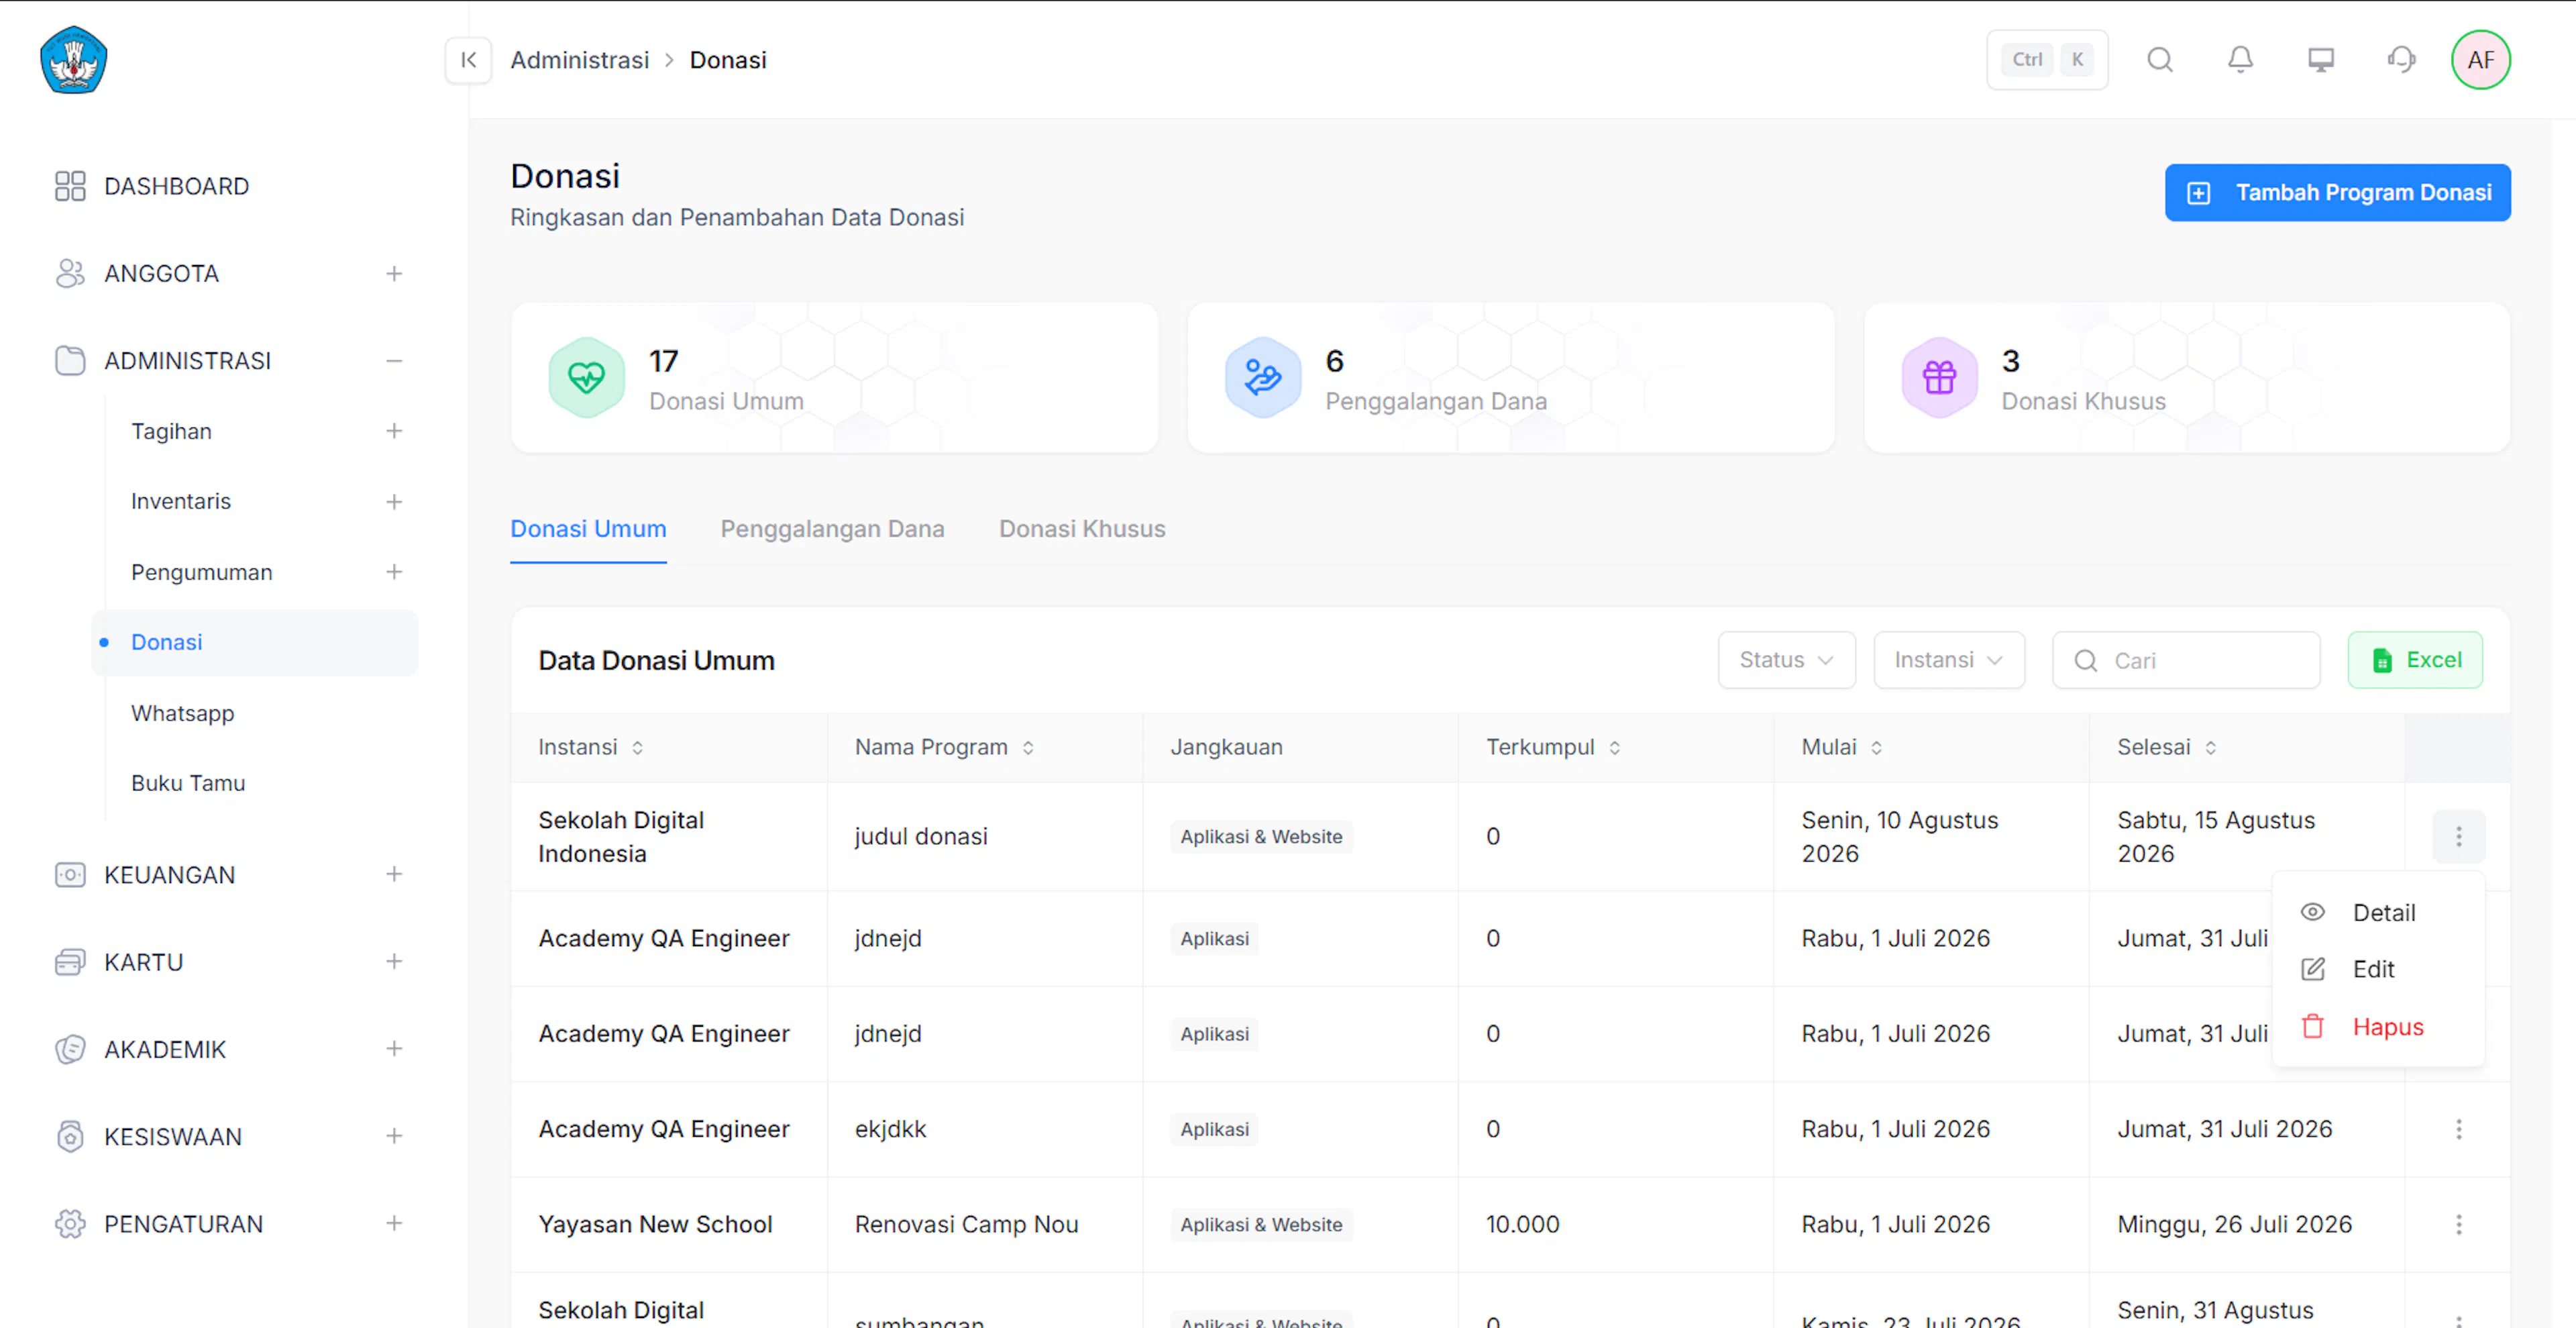Click the Administrasi folder icon
2576x1328 pixels.
(70, 360)
